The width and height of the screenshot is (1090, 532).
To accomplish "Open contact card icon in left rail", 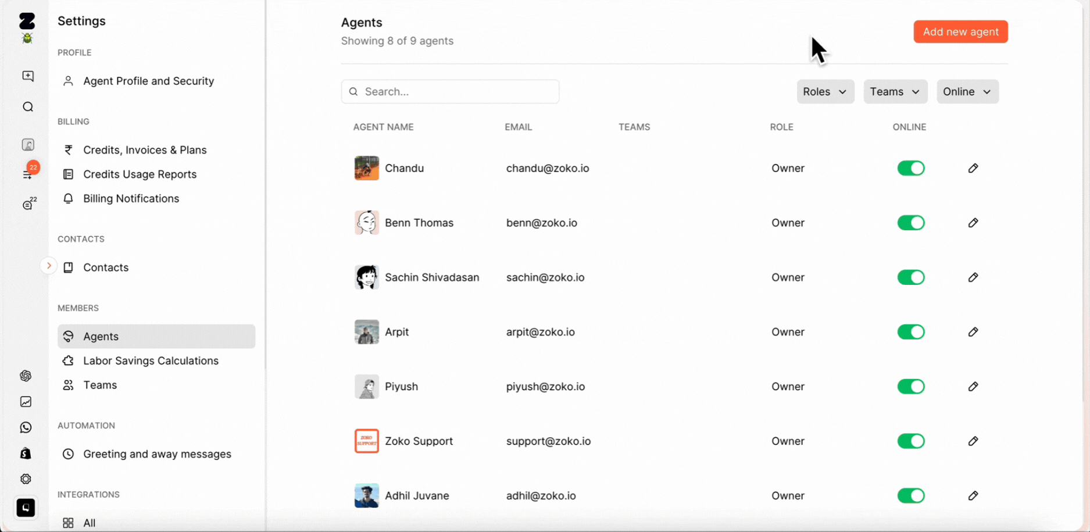I will click(28, 145).
